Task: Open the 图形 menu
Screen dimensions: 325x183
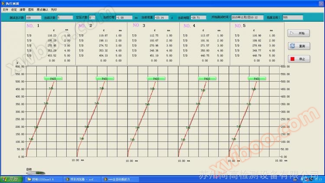Action: point(31,9)
